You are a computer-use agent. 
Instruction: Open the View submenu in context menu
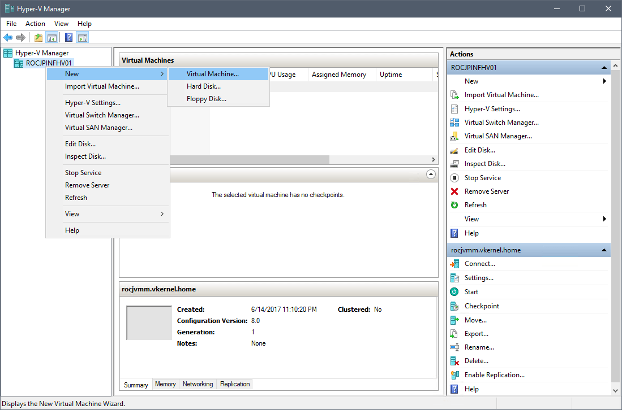point(108,214)
